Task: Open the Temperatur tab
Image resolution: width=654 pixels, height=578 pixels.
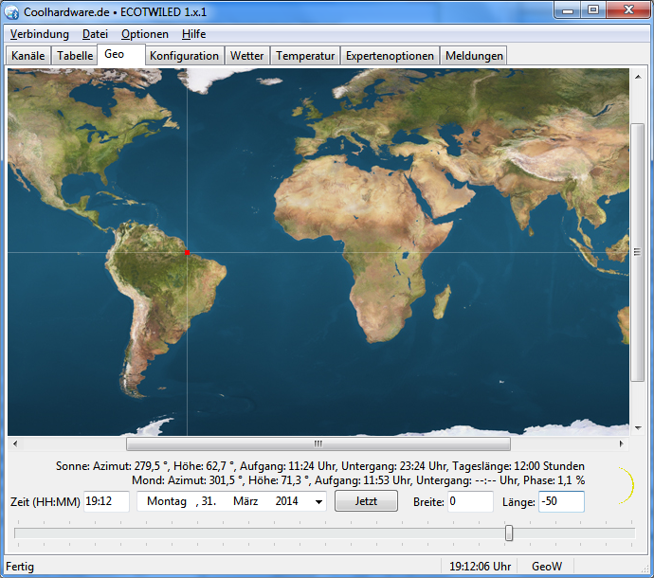Action: [x=305, y=56]
